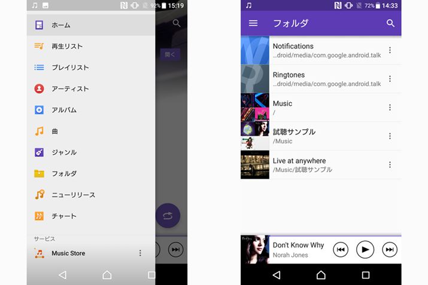Image resolution: width=428 pixels, height=285 pixels.
Task: Open 再生リスト from the drawer menu
Action: pos(91,47)
